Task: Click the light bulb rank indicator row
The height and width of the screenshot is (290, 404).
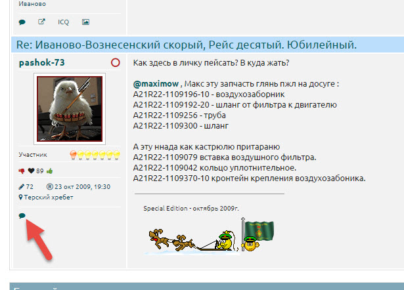Action: click(x=95, y=154)
